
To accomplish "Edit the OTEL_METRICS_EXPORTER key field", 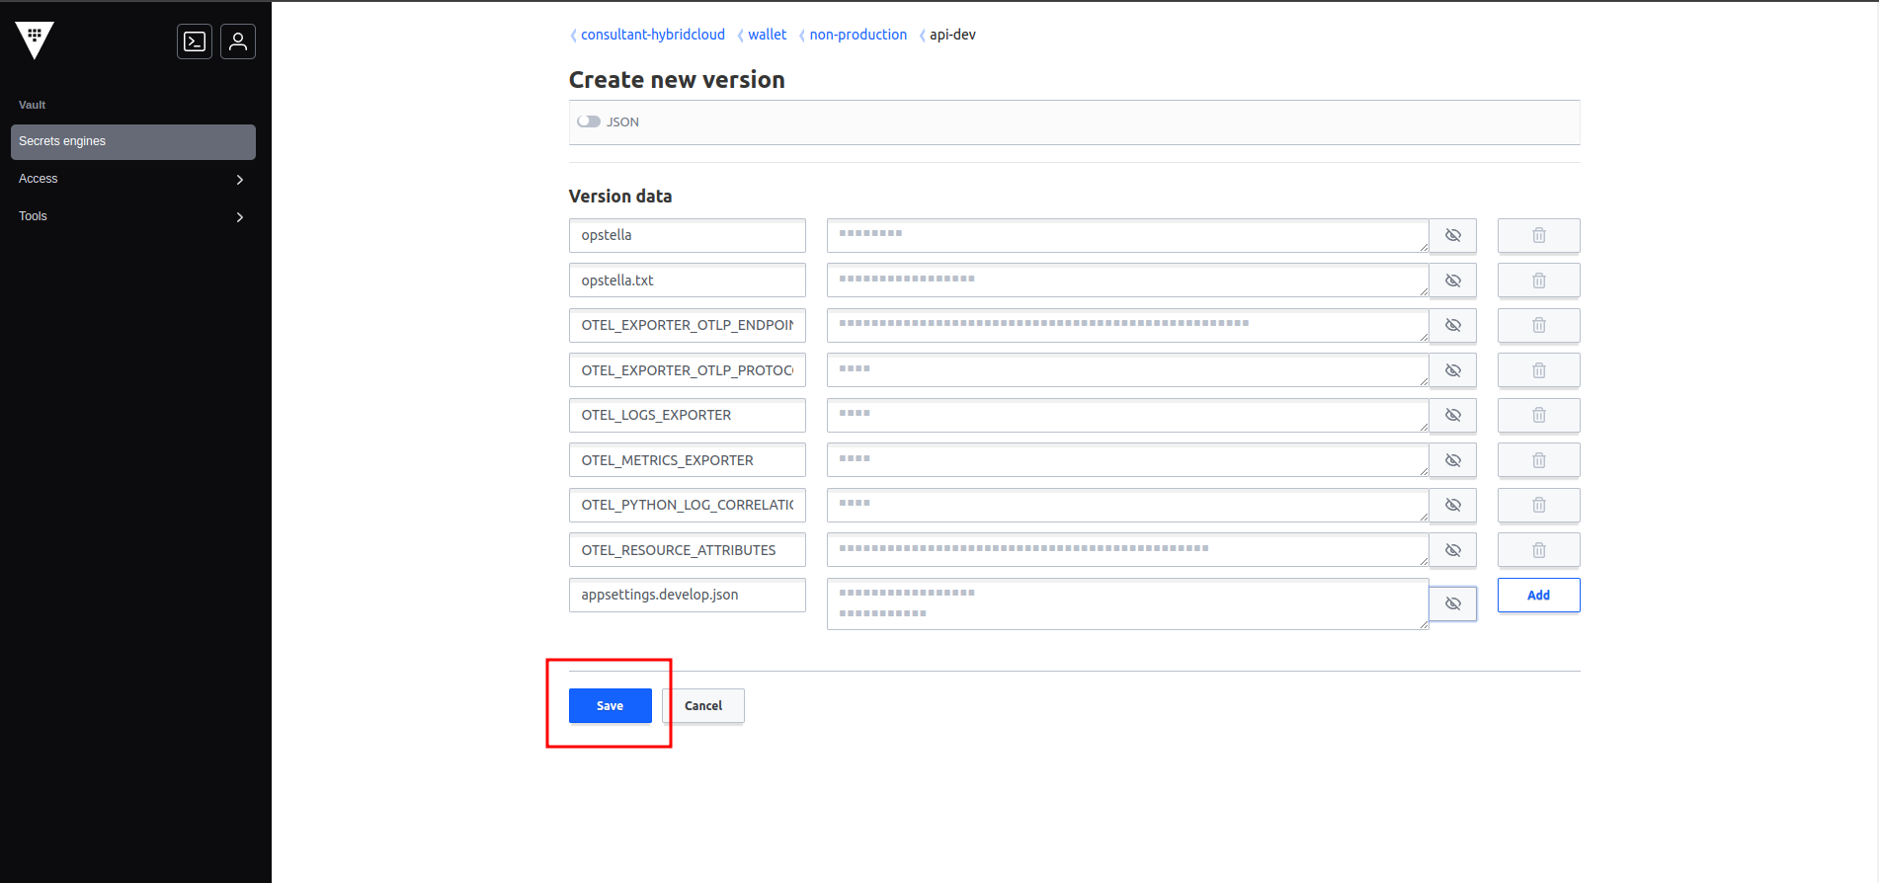I will click(x=687, y=460).
